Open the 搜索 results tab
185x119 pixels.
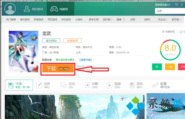(121, 20)
